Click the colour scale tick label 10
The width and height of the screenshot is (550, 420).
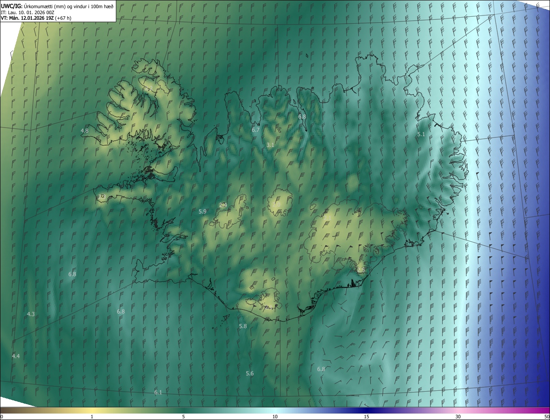click(275, 417)
